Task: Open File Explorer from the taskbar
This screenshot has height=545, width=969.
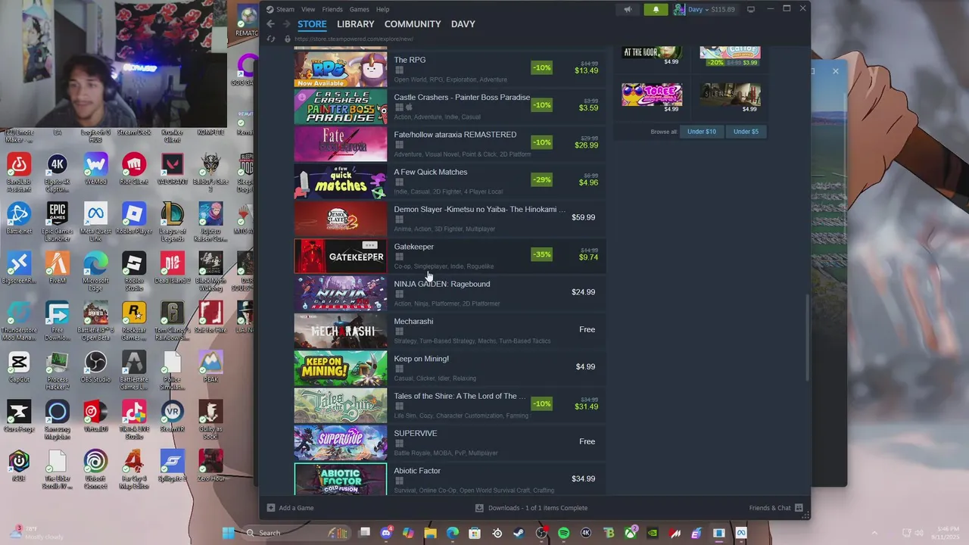Action: [431, 533]
